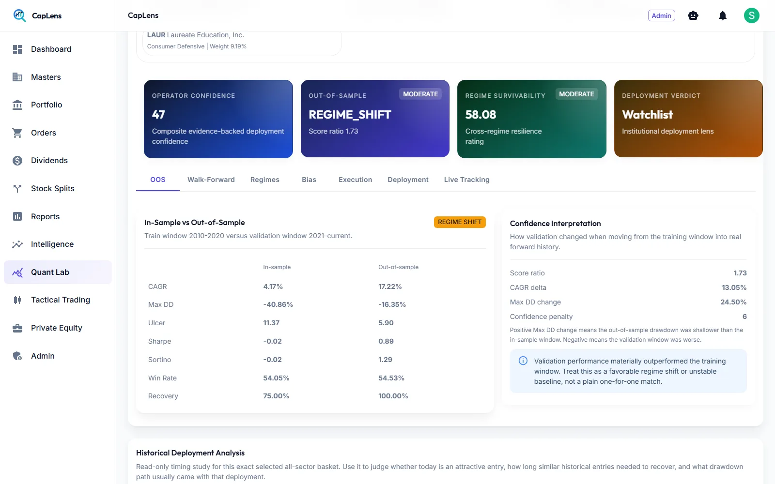Click the Masters building icon
The image size is (775, 484).
click(17, 77)
